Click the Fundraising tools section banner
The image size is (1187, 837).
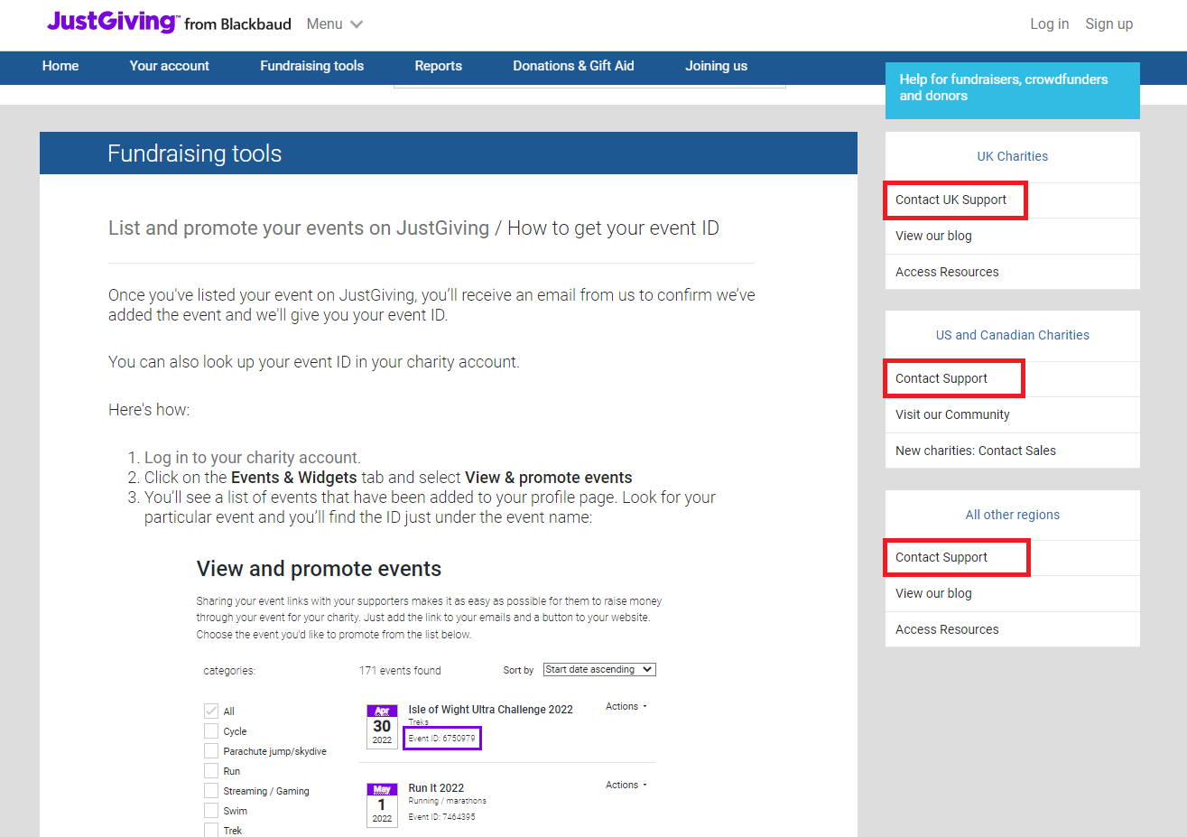[x=449, y=153]
